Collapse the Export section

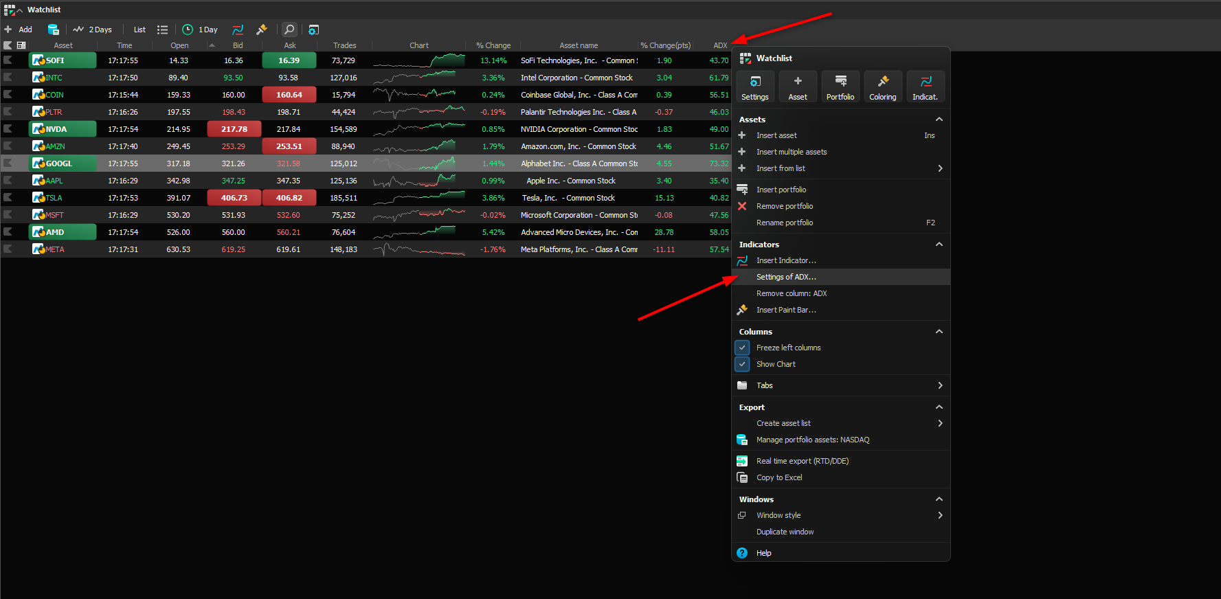pyautogui.click(x=939, y=407)
